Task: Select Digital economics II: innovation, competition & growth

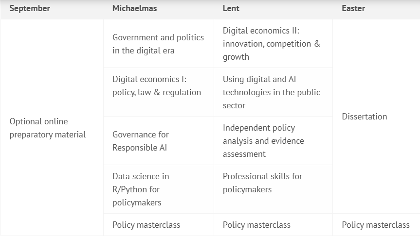Action: pyautogui.click(x=272, y=44)
